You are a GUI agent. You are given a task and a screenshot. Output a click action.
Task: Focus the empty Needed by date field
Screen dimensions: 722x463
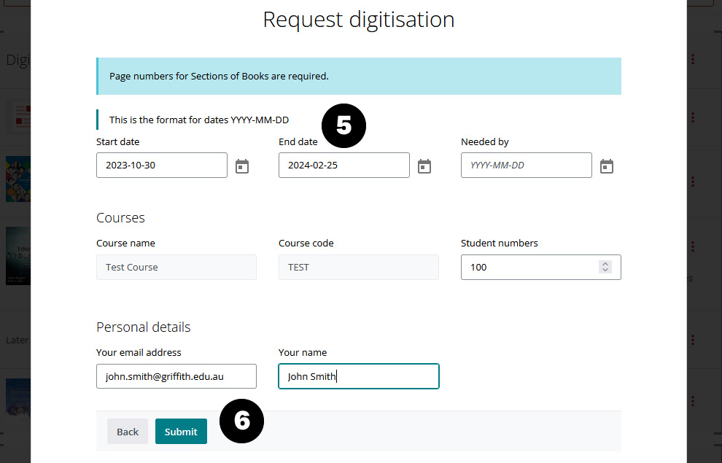pos(526,166)
